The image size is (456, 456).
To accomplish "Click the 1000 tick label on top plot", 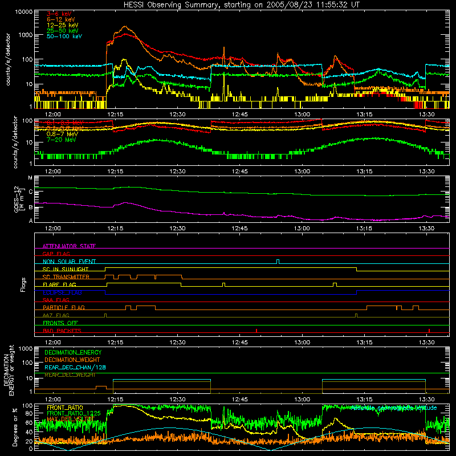I will point(26,35).
